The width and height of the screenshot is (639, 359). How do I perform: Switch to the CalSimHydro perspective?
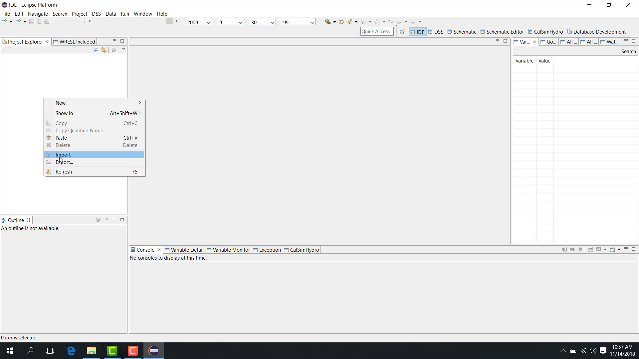[x=546, y=32]
